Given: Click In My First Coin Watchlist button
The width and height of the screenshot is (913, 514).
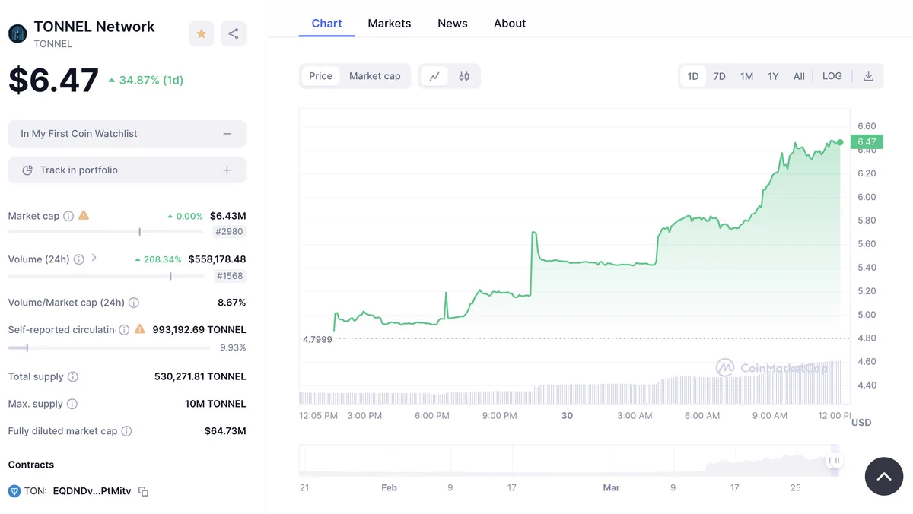Looking at the screenshot, I should [x=127, y=134].
